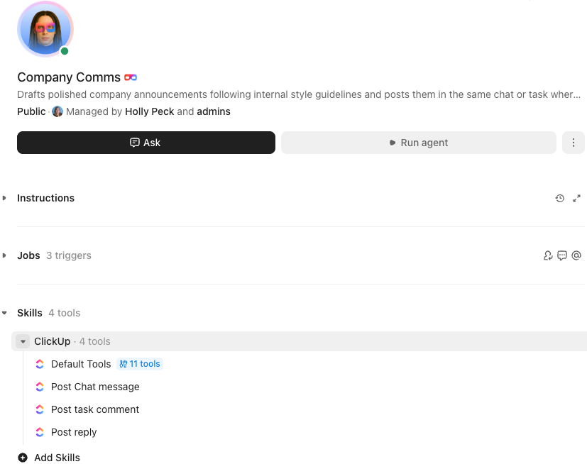The image size is (587, 464).
Task: Click the 11 tools badge
Action: [140, 364]
